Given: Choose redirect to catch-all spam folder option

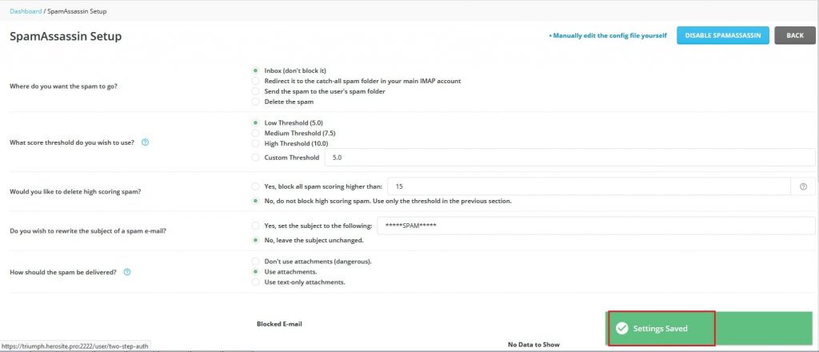Looking at the screenshot, I should (x=256, y=81).
